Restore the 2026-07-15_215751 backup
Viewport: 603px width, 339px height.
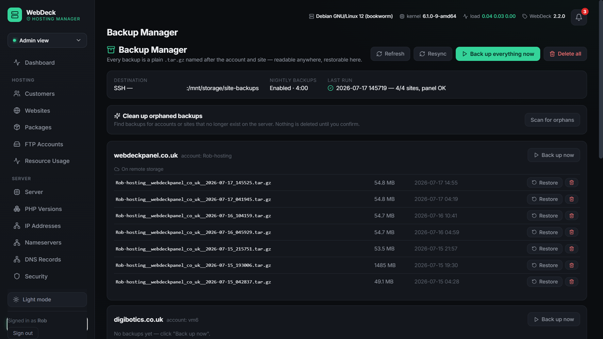[545, 249]
